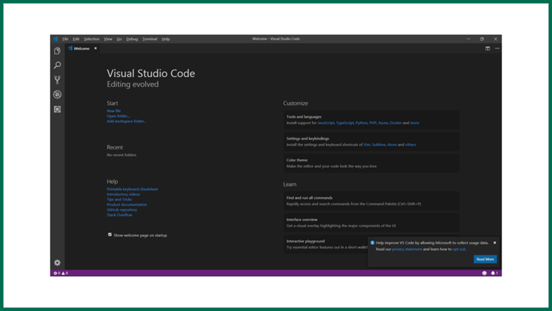The image size is (552, 311).
Task: Install Sublime keybindings link
Action: click(x=378, y=145)
